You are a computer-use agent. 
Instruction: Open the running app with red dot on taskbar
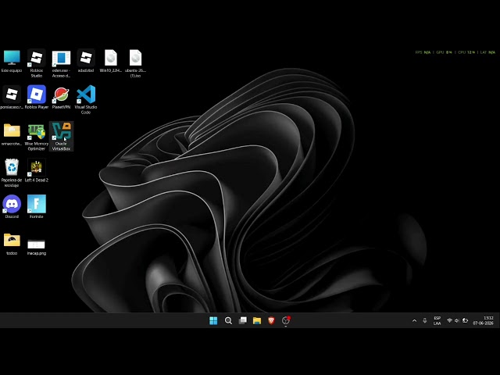point(286,320)
